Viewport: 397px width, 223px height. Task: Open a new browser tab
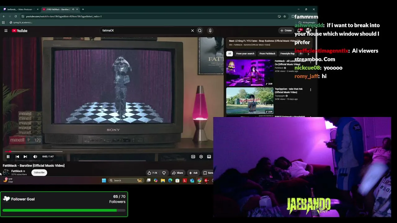click(x=83, y=9)
